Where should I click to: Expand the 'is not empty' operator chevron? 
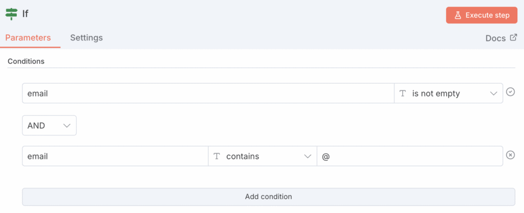(x=494, y=93)
